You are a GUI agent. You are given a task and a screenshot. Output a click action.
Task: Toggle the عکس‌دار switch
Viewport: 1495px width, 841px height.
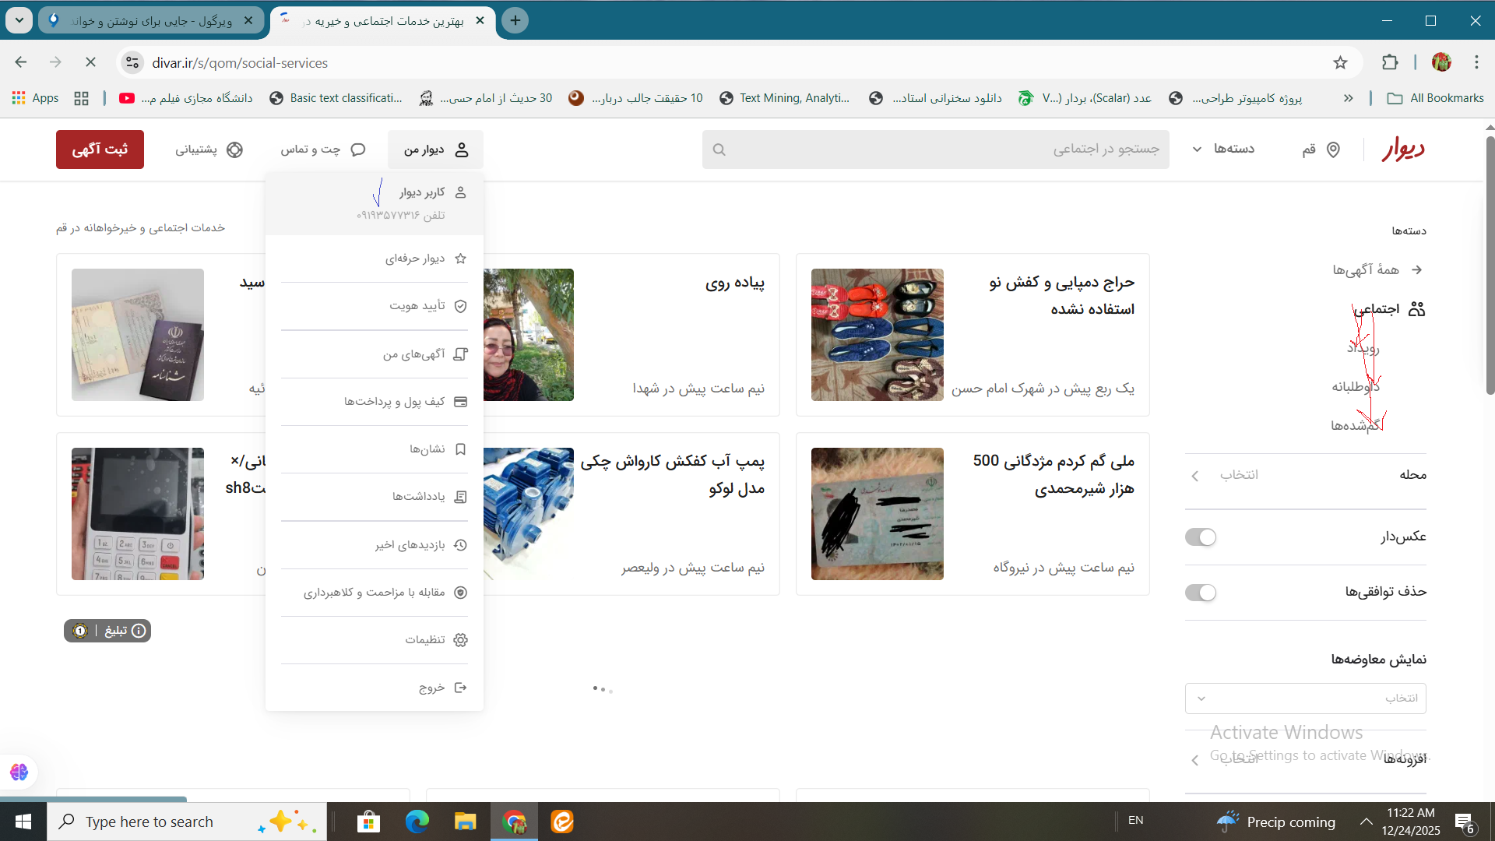[1200, 537]
